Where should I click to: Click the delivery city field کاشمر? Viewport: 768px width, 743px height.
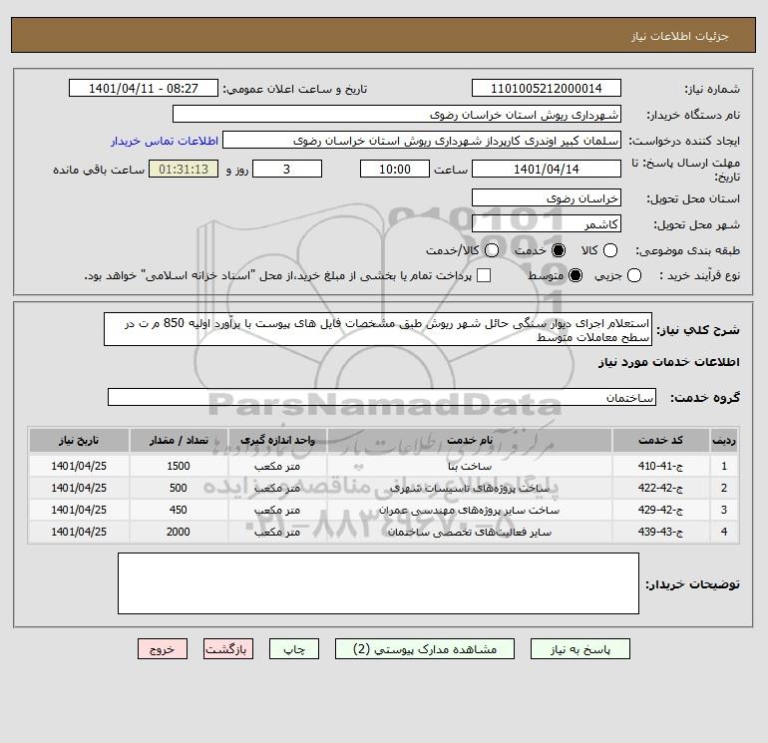coord(547,223)
